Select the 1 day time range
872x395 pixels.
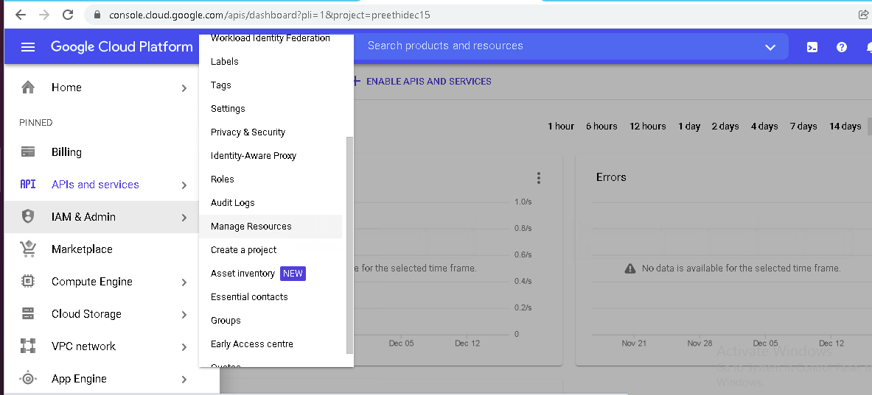pyautogui.click(x=689, y=126)
